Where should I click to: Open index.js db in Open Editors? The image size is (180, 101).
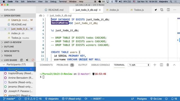(x=18, y=33)
